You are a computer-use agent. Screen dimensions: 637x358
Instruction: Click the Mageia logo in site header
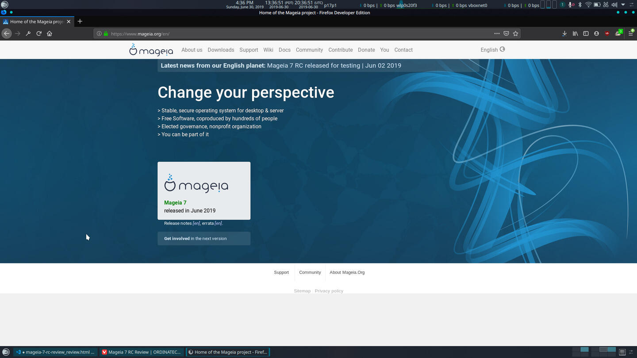click(x=151, y=50)
